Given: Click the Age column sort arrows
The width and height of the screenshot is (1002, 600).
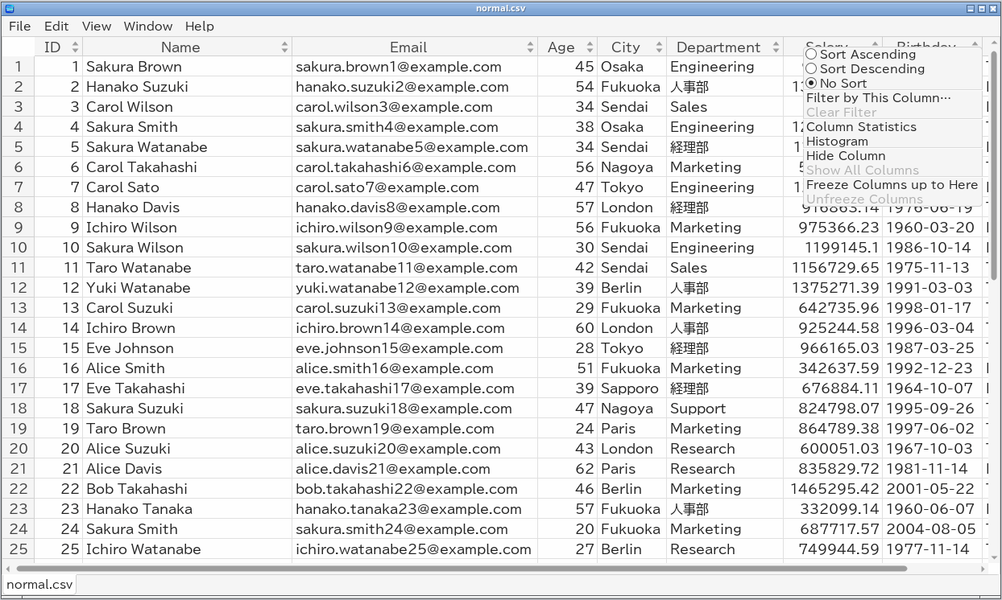Looking at the screenshot, I should click(x=590, y=47).
